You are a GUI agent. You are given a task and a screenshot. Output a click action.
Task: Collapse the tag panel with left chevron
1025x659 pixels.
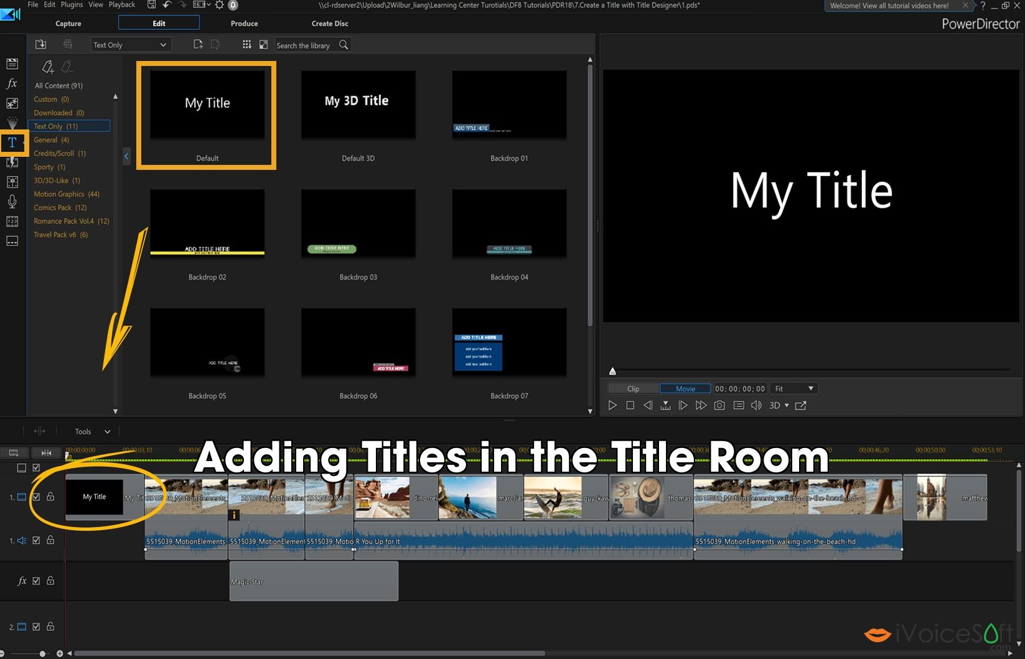pos(126,156)
